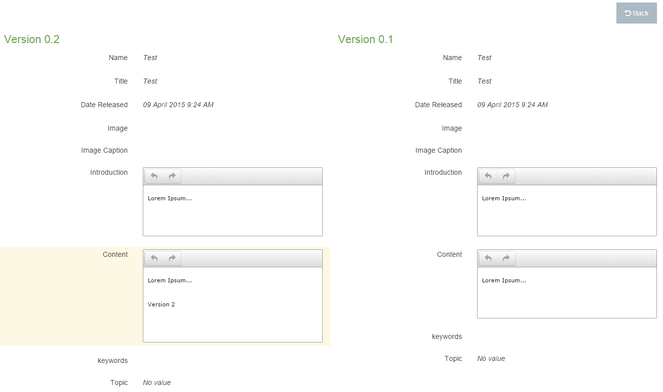Click the highlighted Content label in Version 0.2

coord(115,254)
